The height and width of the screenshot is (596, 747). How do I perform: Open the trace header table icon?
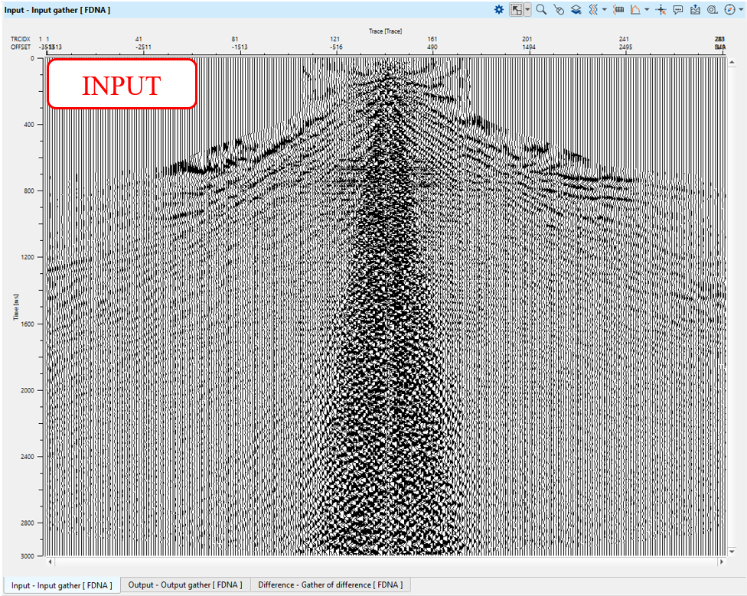(x=619, y=10)
